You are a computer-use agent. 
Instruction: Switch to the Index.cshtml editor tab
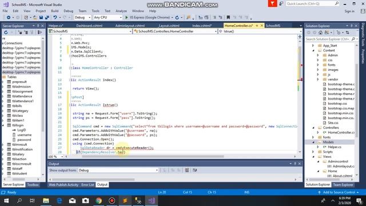[202, 26]
